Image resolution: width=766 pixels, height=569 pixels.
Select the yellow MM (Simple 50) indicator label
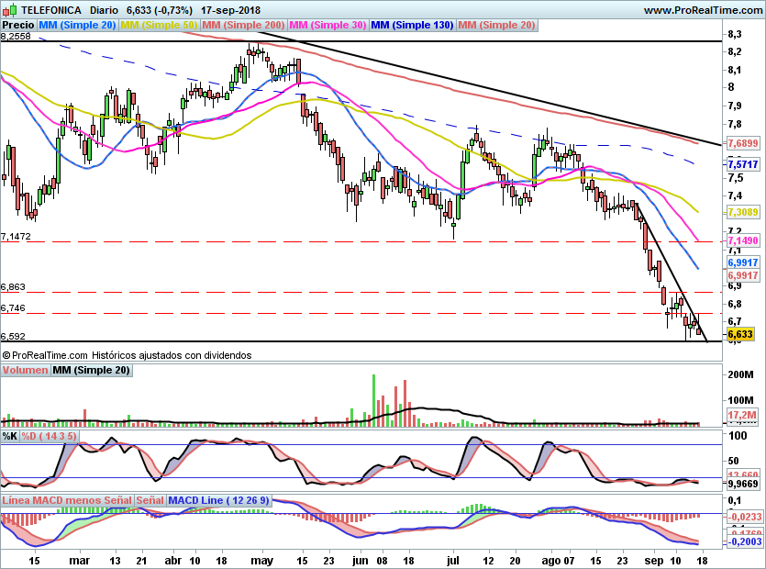(x=160, y=25)
